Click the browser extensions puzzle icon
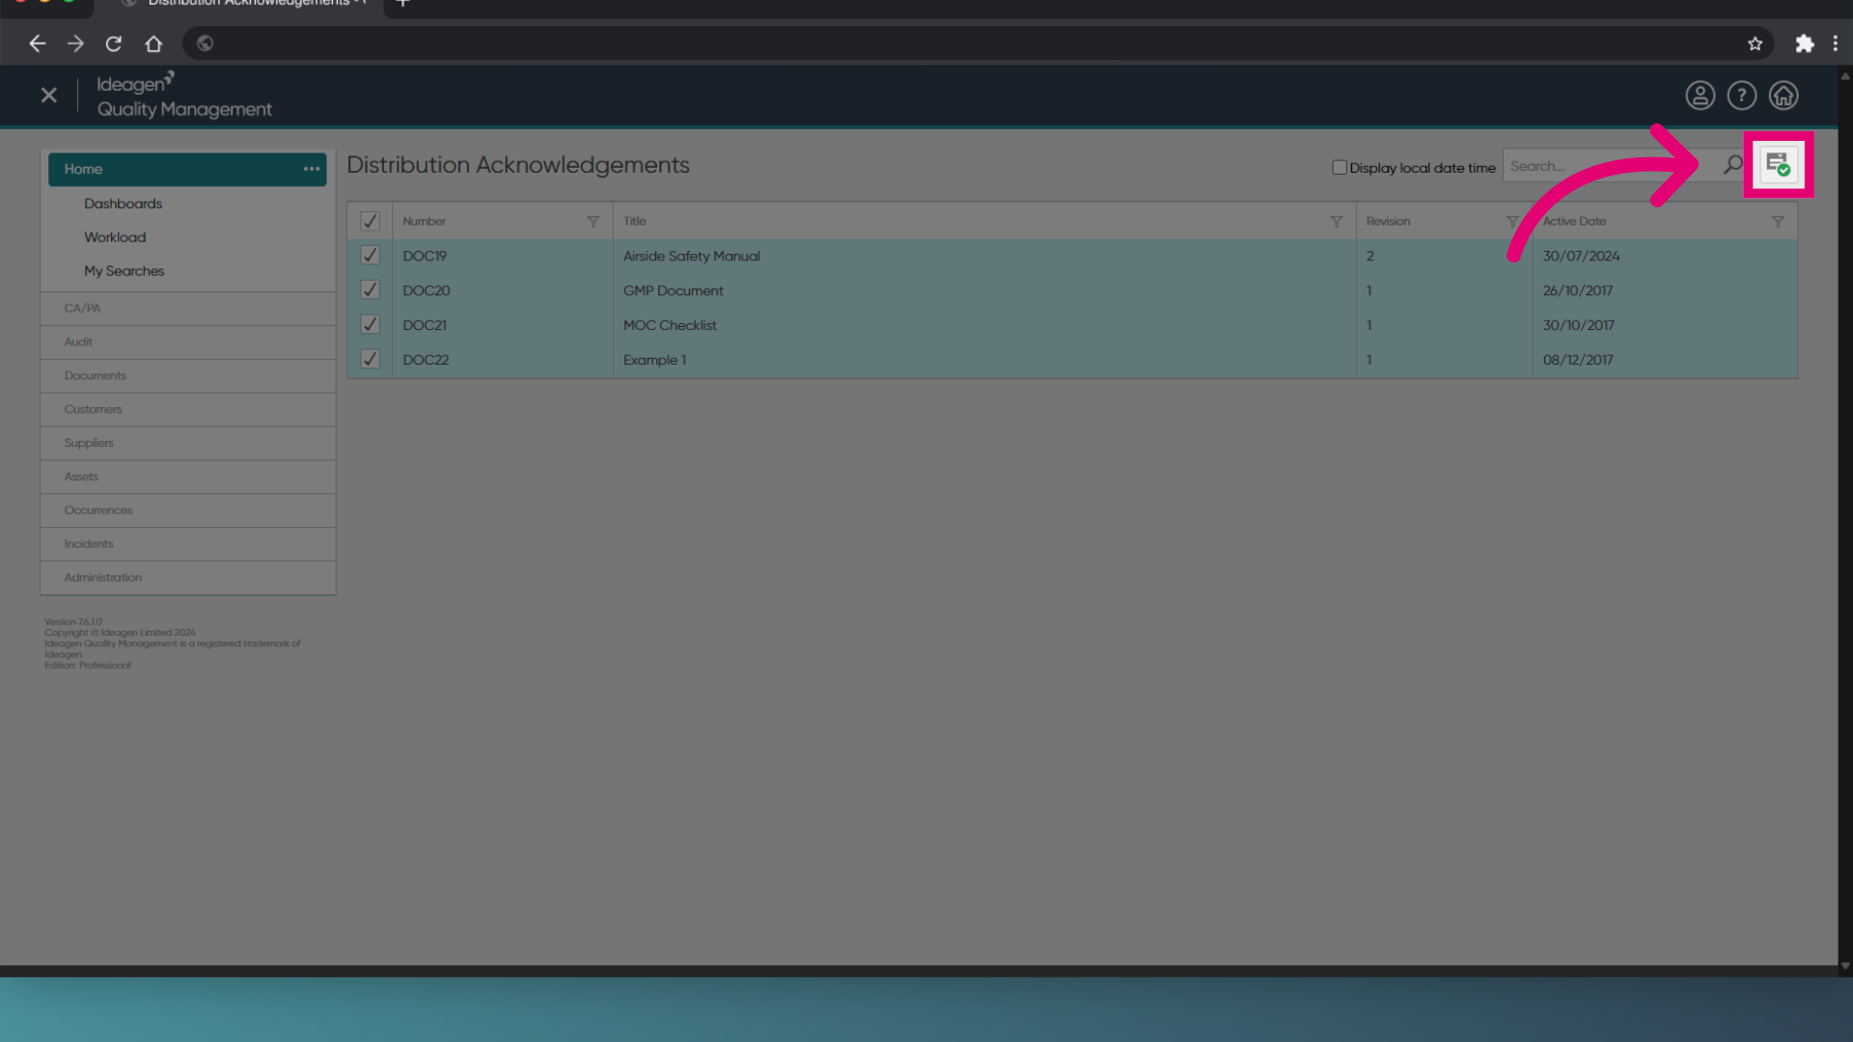Image resolution: width=1853 pixels, height=1042 pixels. pos(1804,43)
